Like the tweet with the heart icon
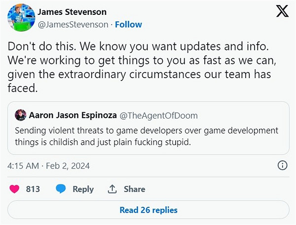The height and width of the screenshot is (225, 296). point(15,189)
